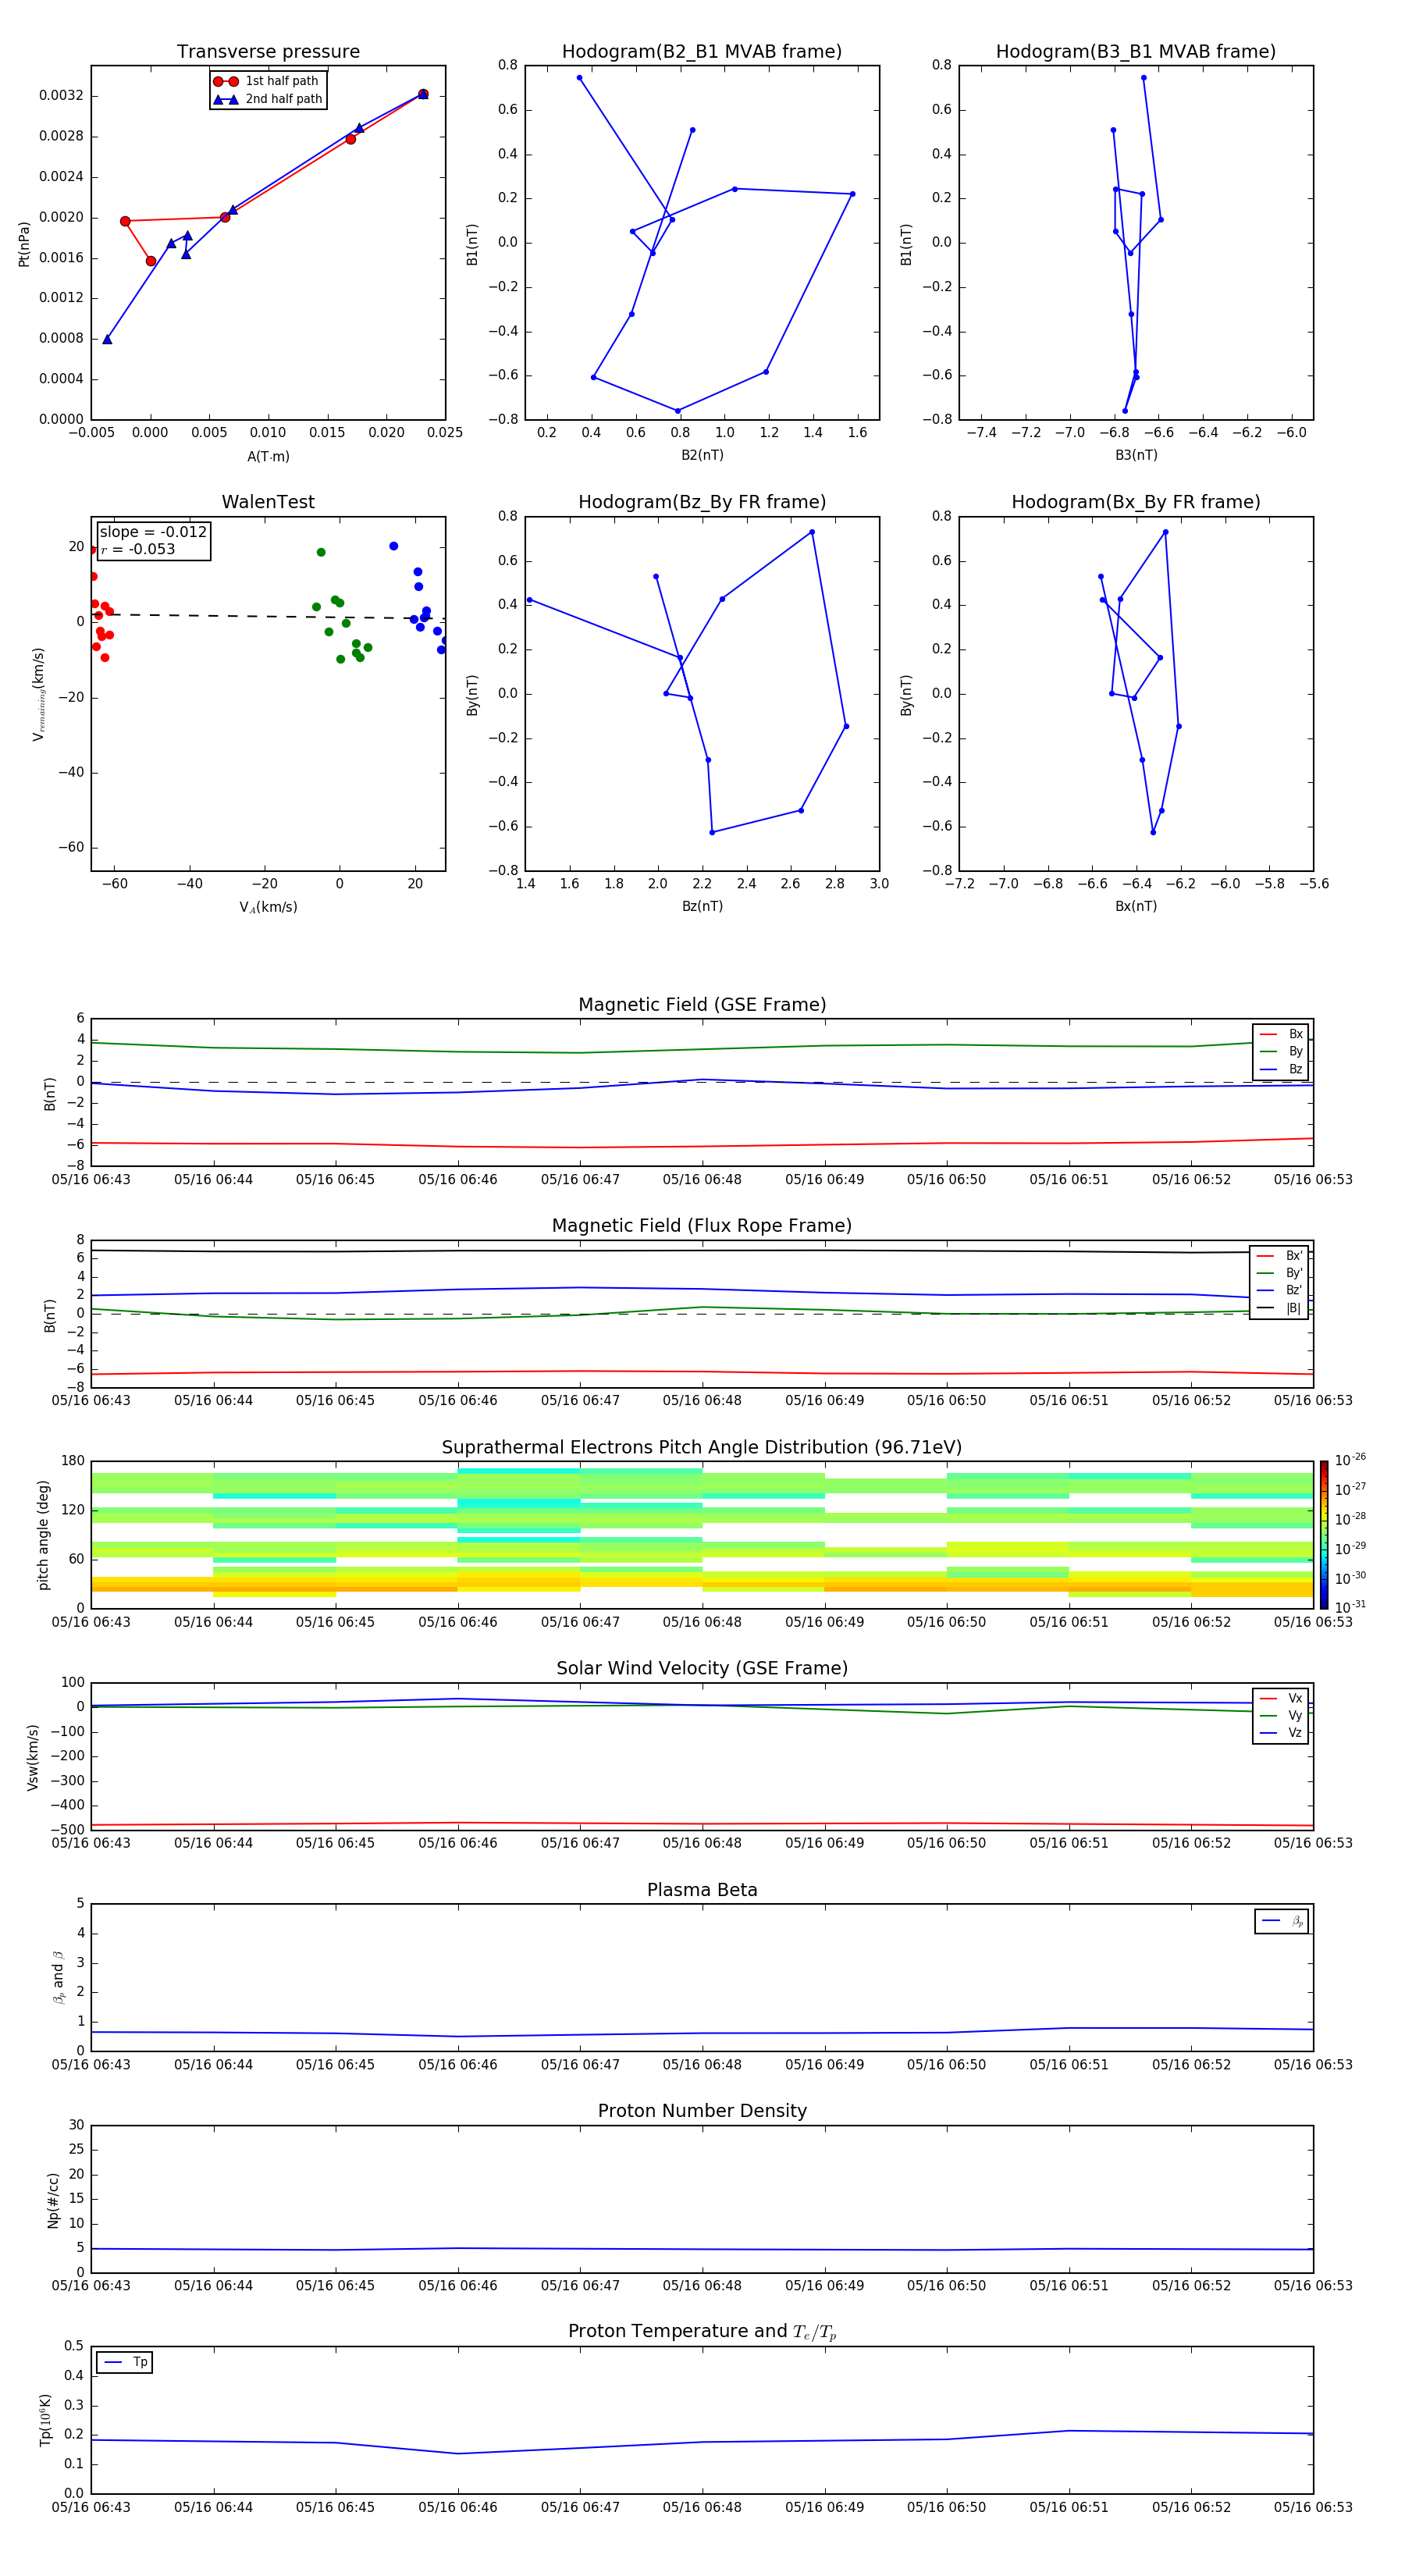Click the "Magnetic Field (Flux Rope Frame)" title
Image resolution: width=1405 pixels, height=2576 pixels.
[702, 1226]
